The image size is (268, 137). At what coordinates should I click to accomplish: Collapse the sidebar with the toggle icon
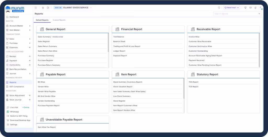36,8
